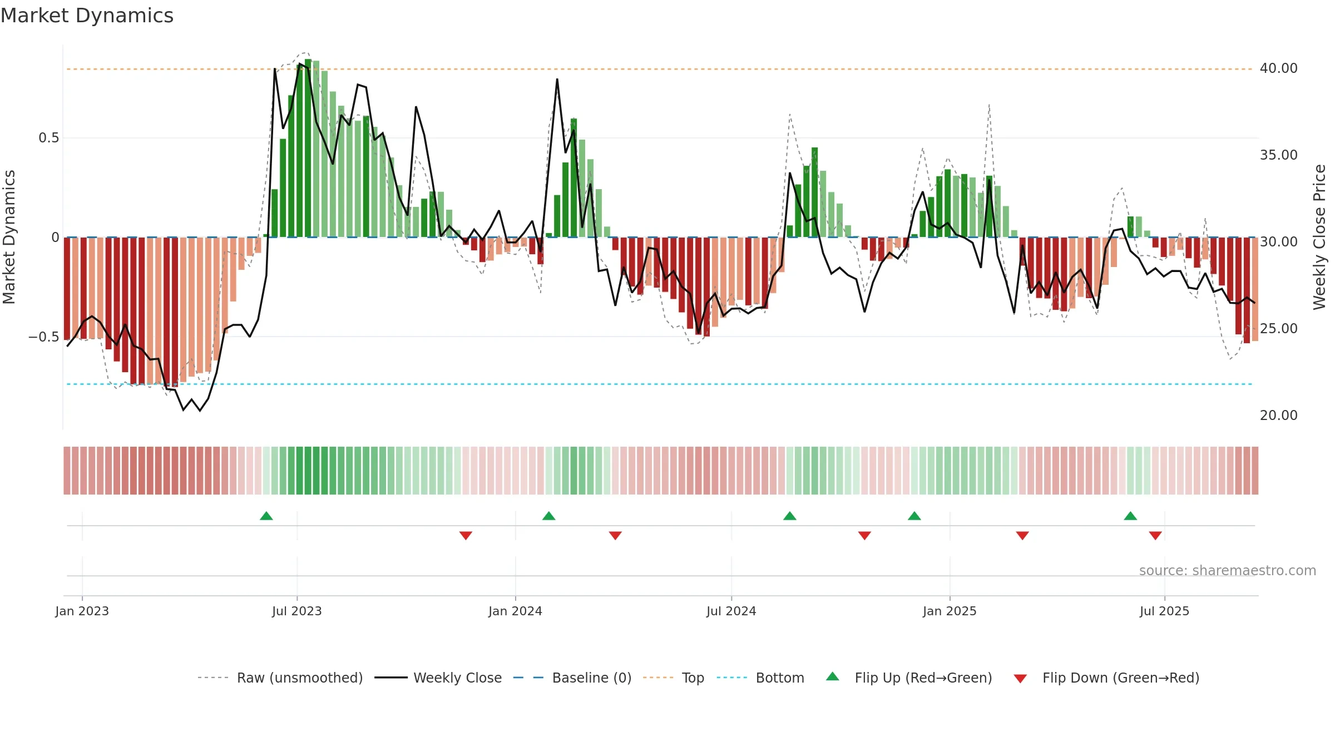Click the 25.00 price axis value
This screenshot has height=751, width=1335.
click(x=1279, y=329)
